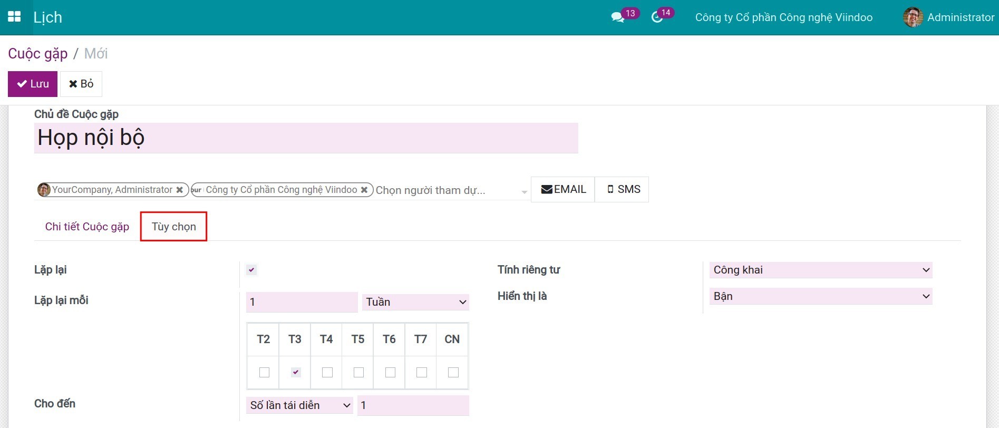This screenshot has width=999, height=428.
Task: Untick the T3 weekday checkbox
Action: point(296,373)
